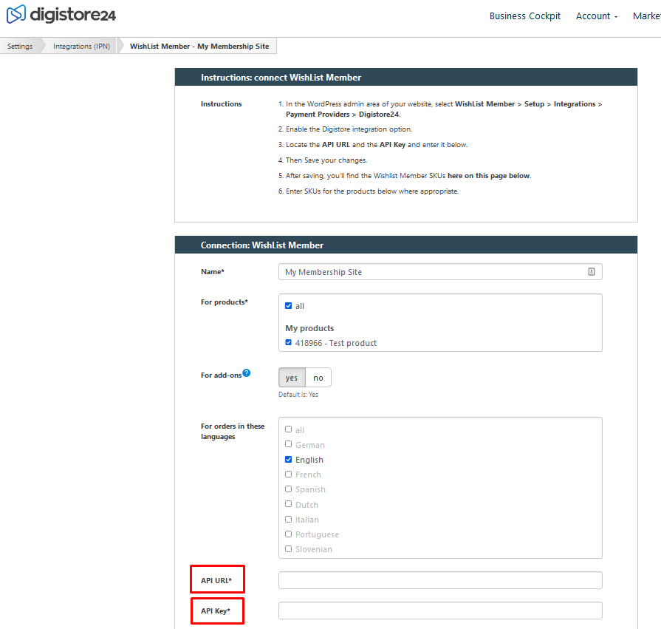
Task: Select WishList Member - My Membership Site breadcrumb
Action: pyautogui.click(x=199, y=46)
